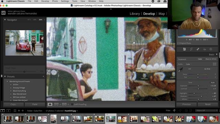Image resolution: width=220 pixels, height=124 pixels.
Task: Set treatment to Black & White
Action: pos(211,59)
